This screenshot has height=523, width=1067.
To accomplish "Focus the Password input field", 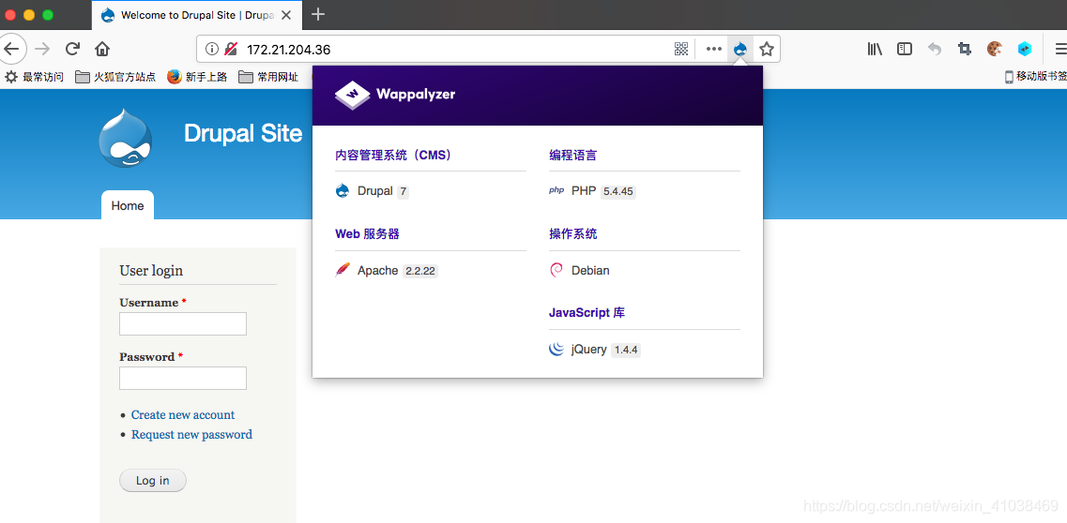I will pos(183,379).
